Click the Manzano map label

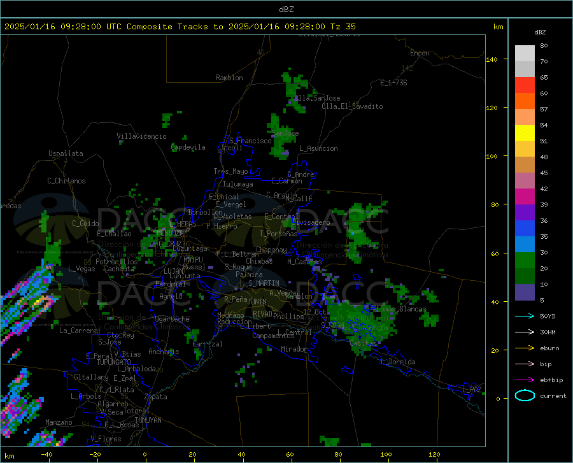(x=59, y=422)
